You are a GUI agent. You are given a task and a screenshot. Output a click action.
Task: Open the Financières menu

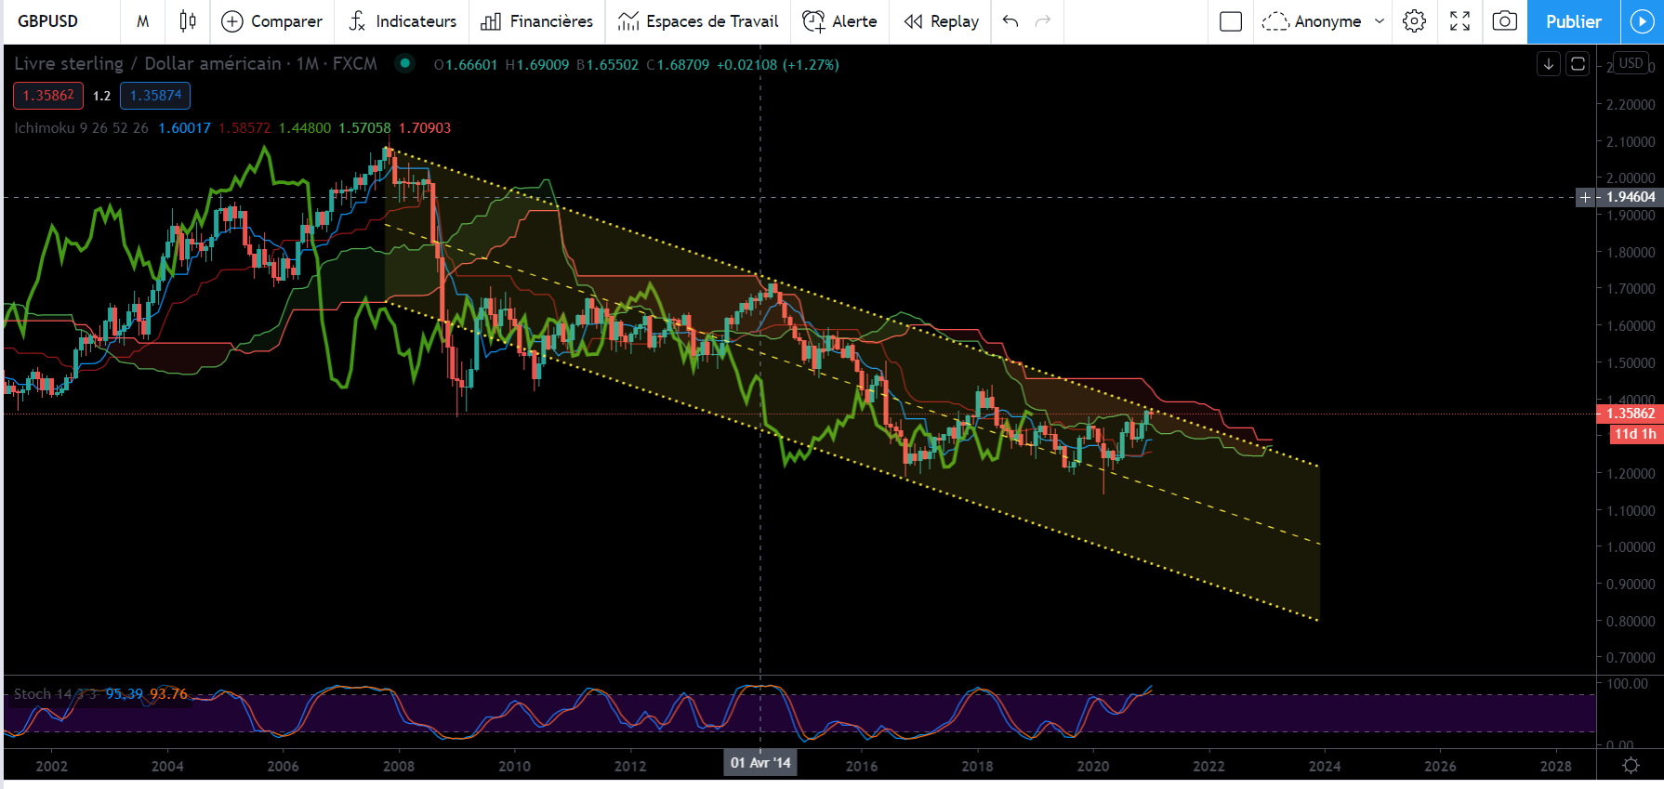click(536, 21)
